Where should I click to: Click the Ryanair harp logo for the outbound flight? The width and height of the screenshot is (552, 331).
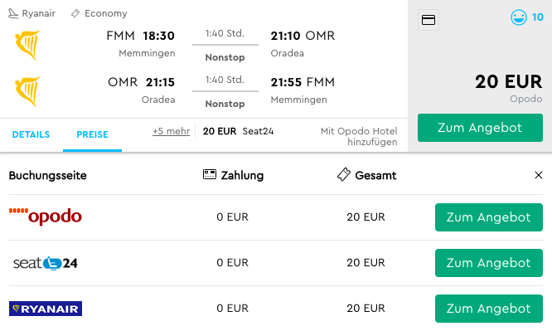click(x=27, y=45)
